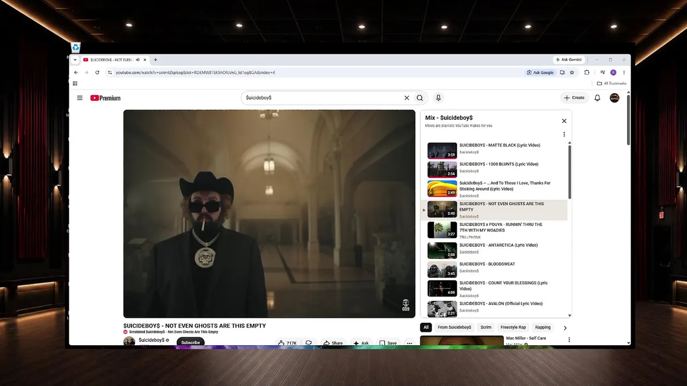Clear the YouTube search box text
This screenshot has width=687, height=386.
click(406, 98)
